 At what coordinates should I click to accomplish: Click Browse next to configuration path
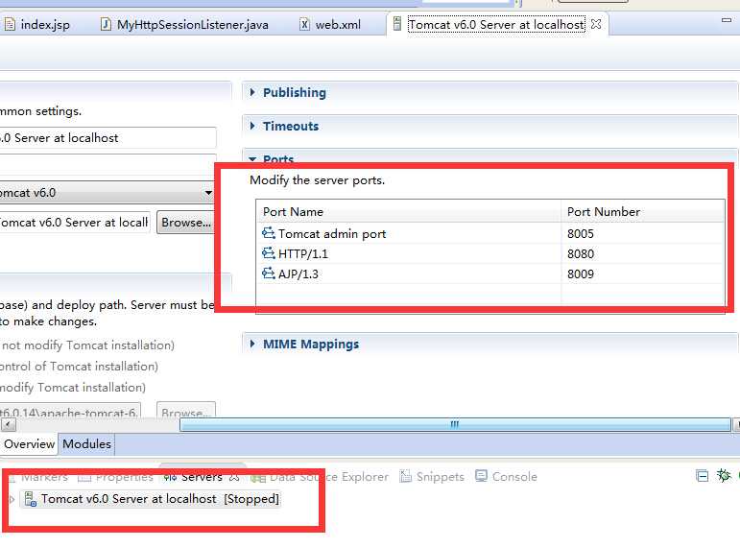[x=186, y=223]
